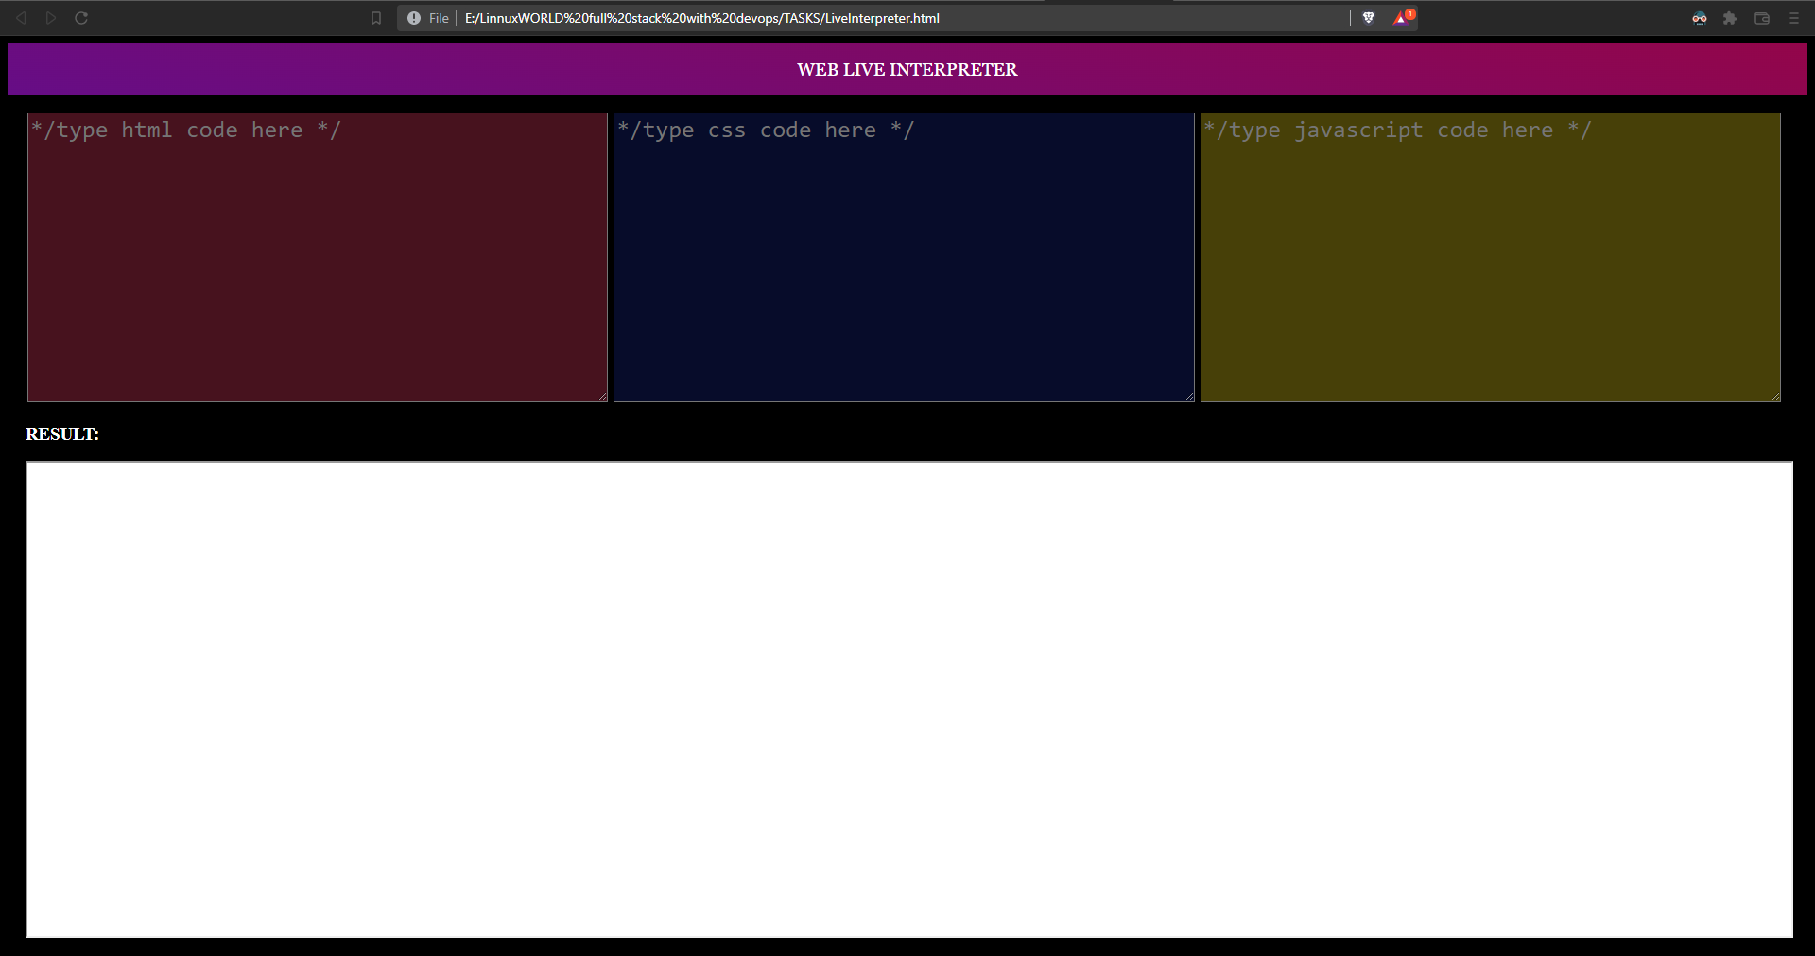Click the back navigation arrow
This screenshot has width=1815, height=956.
pyautogui.click(x=21, y=17)
